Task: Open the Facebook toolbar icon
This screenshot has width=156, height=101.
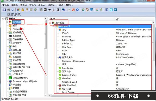Action: click(107, 10)
